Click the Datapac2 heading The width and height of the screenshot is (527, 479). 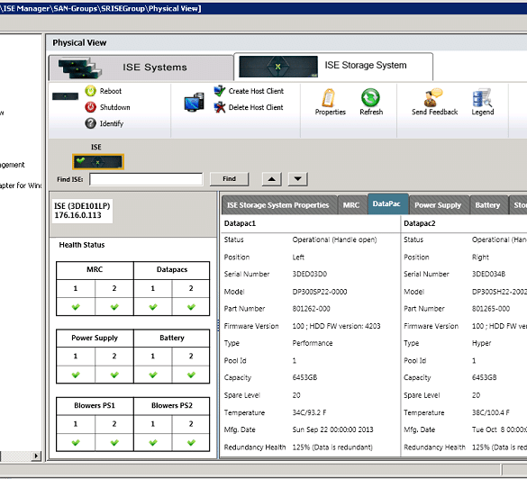(420, 223)
